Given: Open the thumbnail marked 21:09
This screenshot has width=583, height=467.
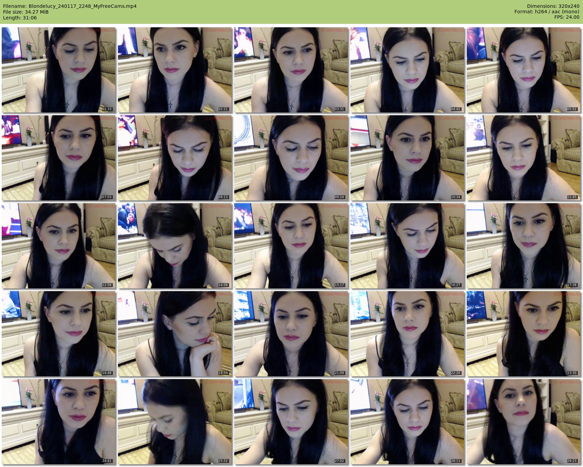Looking at the screenshot, I should tap(291, 334).
